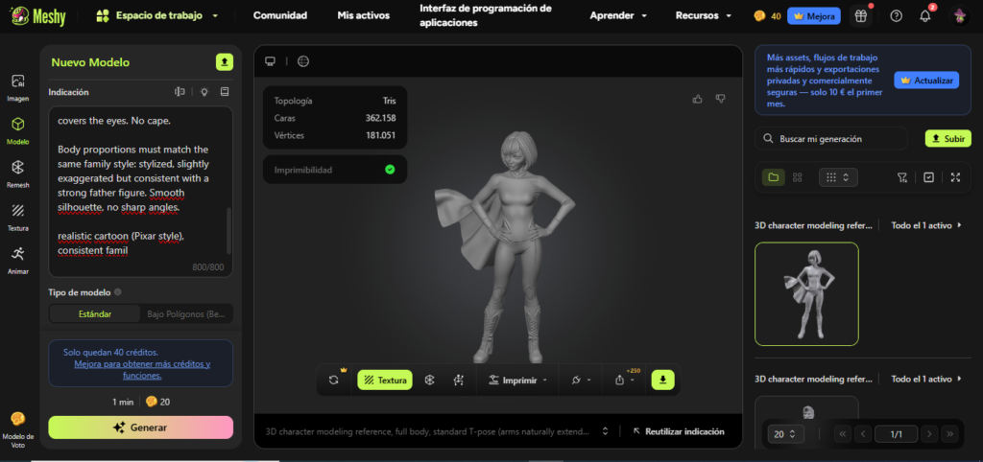Give the model a thumbs up

[x=697, y=99]
